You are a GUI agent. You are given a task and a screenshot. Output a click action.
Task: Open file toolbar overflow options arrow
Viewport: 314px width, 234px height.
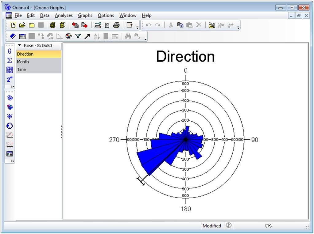pos(138,28)
